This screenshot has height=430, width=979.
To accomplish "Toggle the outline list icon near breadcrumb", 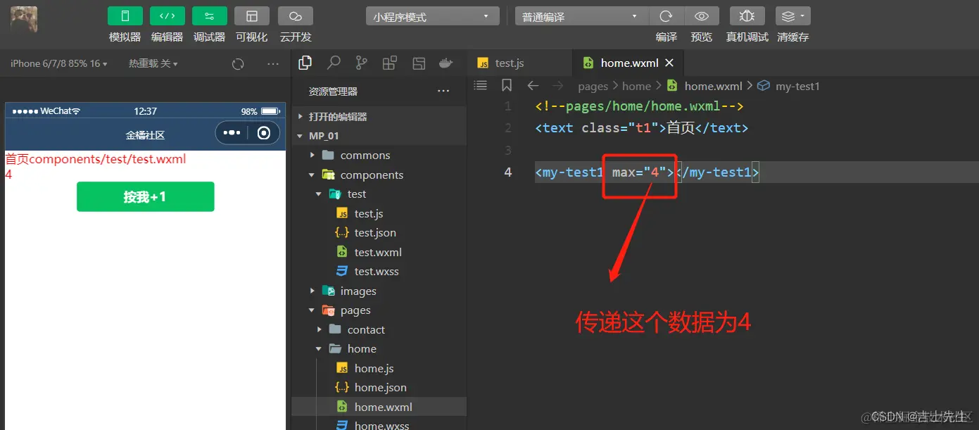I will tap(480, 85).
